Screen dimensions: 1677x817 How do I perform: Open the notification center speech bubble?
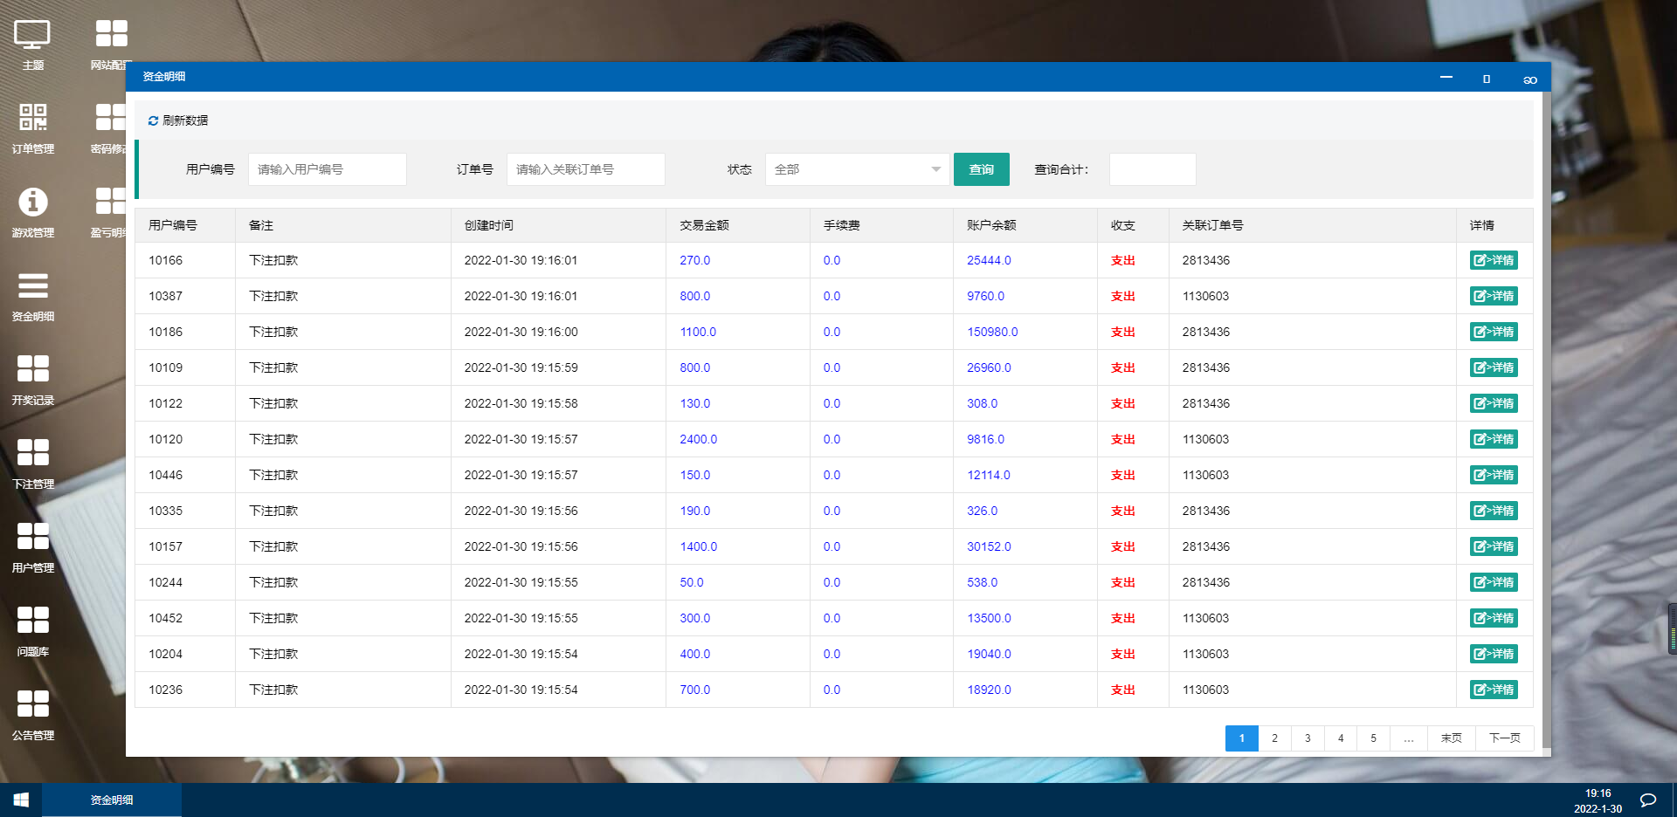pyautogui.click(x=1648, y=800)
